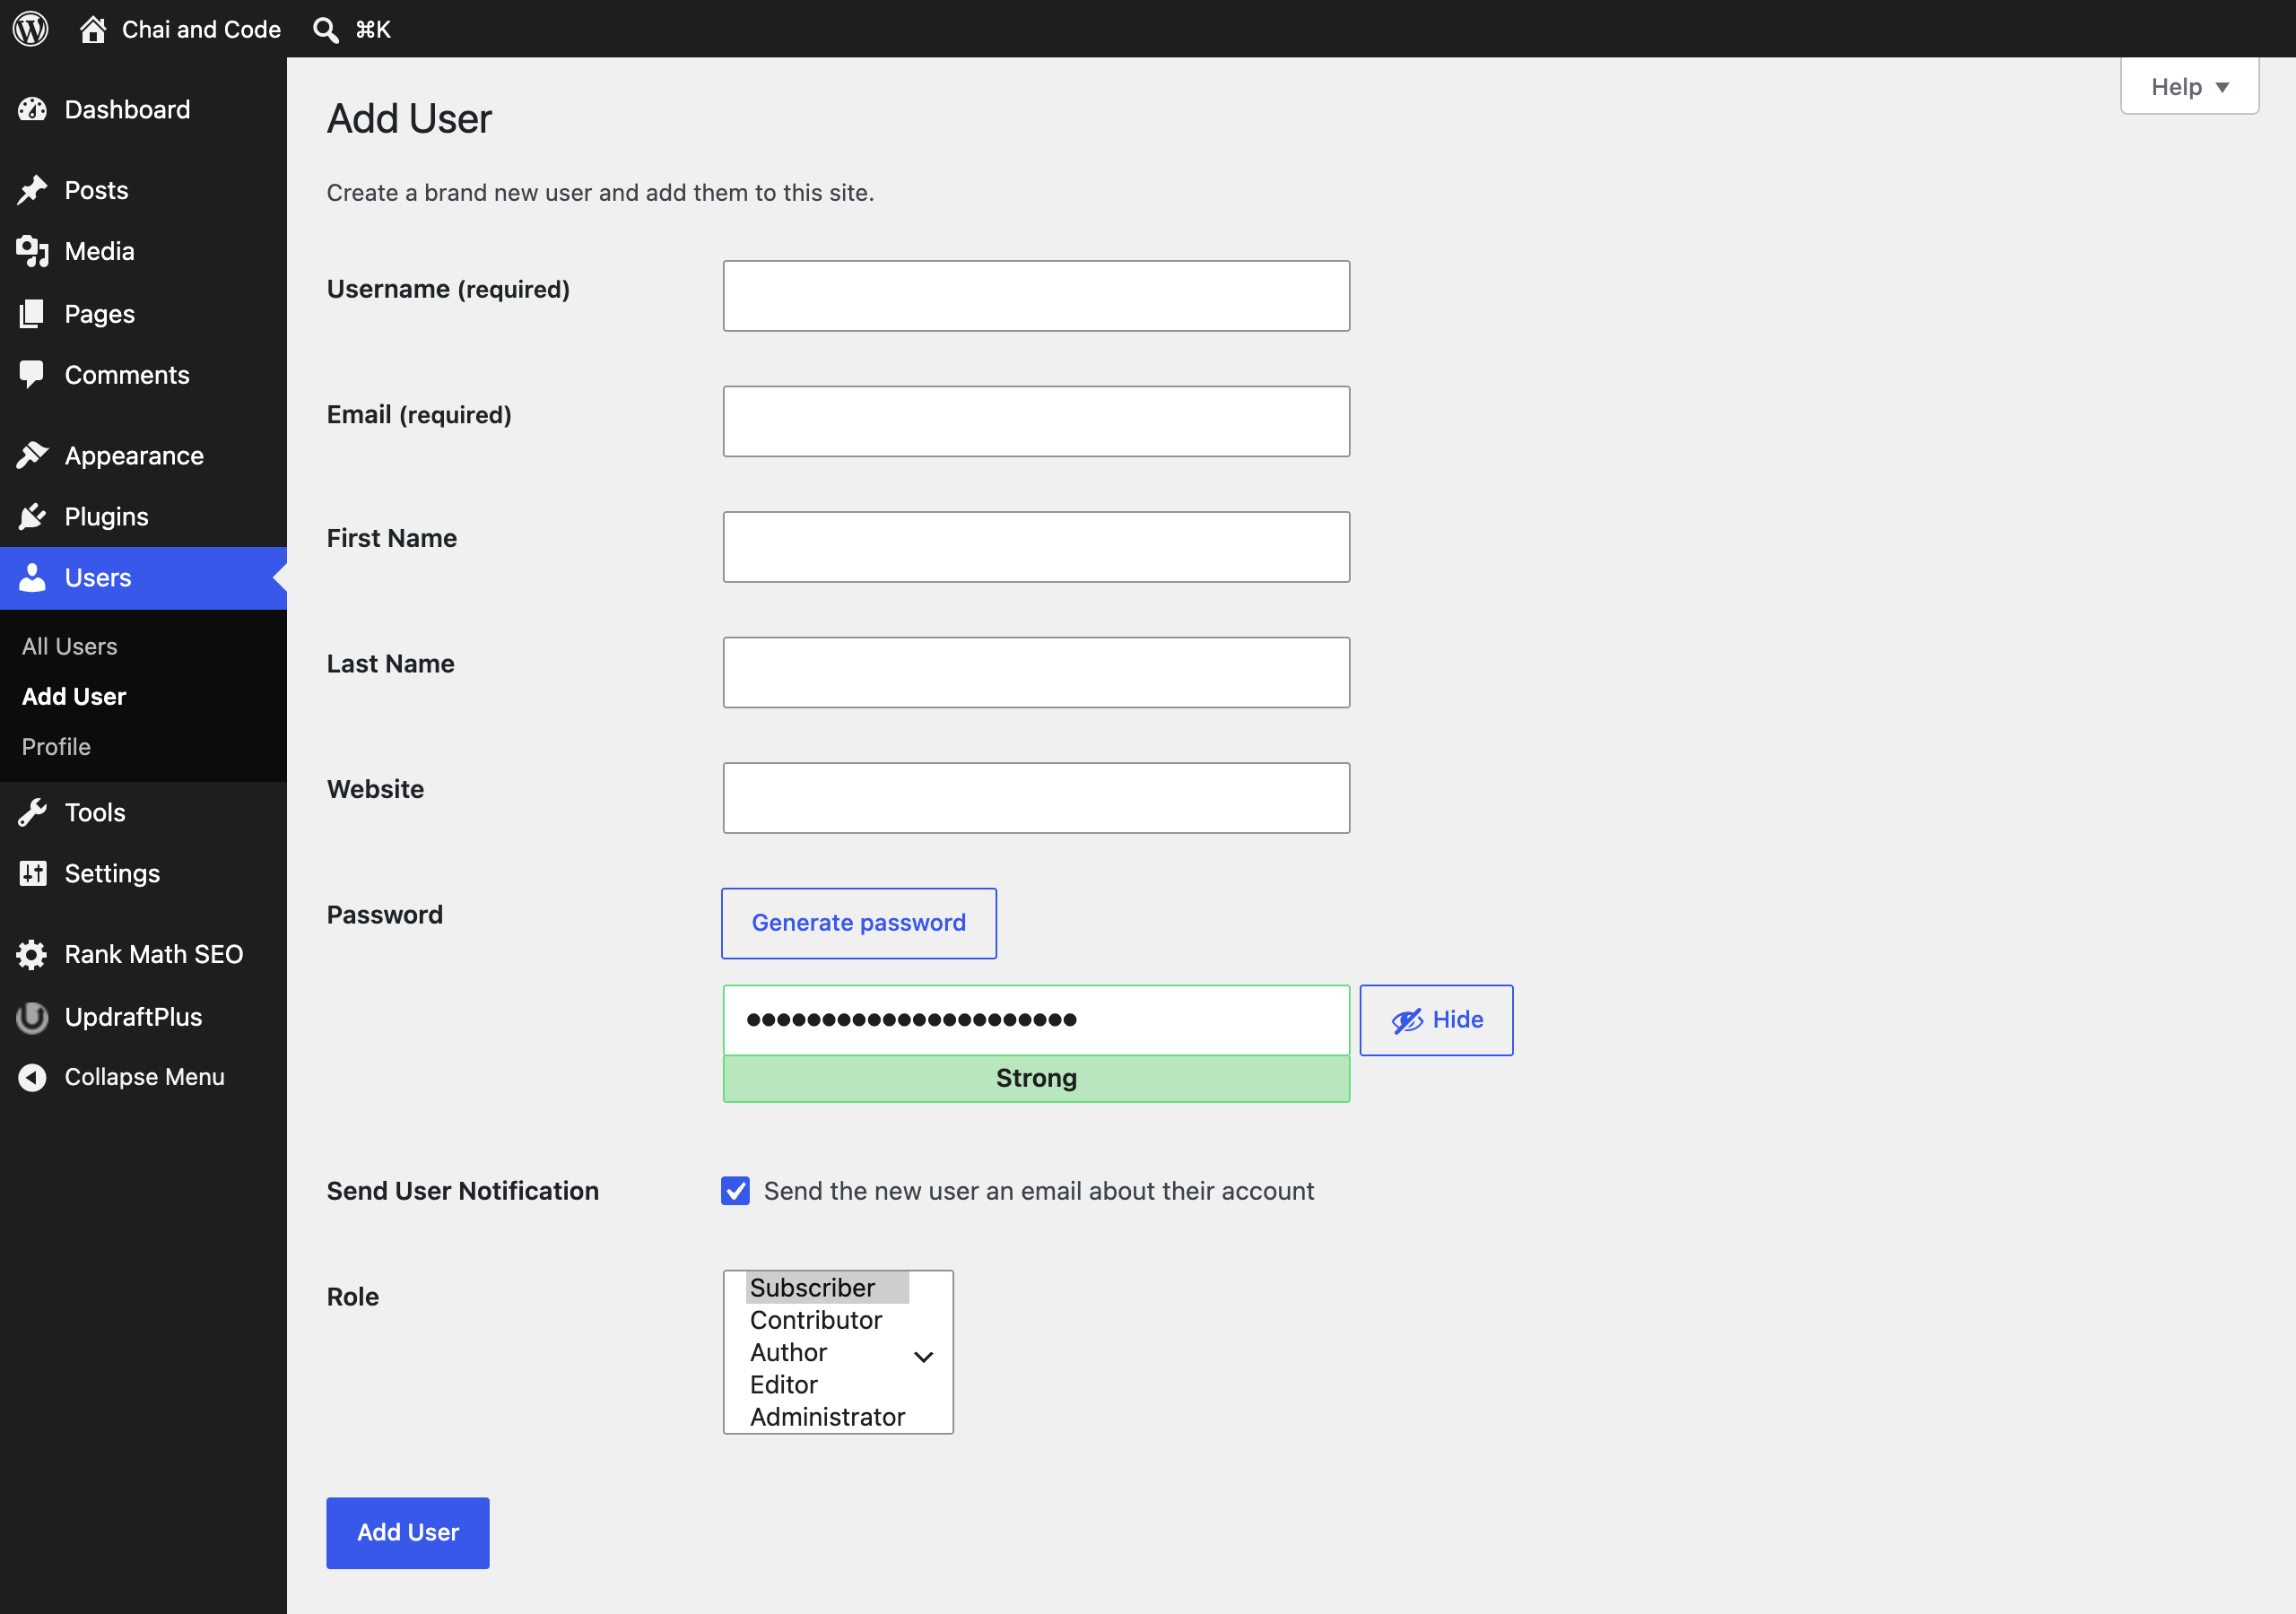Click the Dashboard gauge icon

pos(32,109)
